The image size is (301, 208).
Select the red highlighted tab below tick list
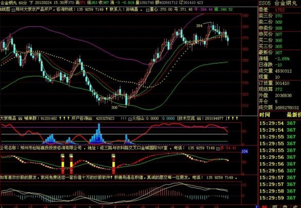(265, 206)
